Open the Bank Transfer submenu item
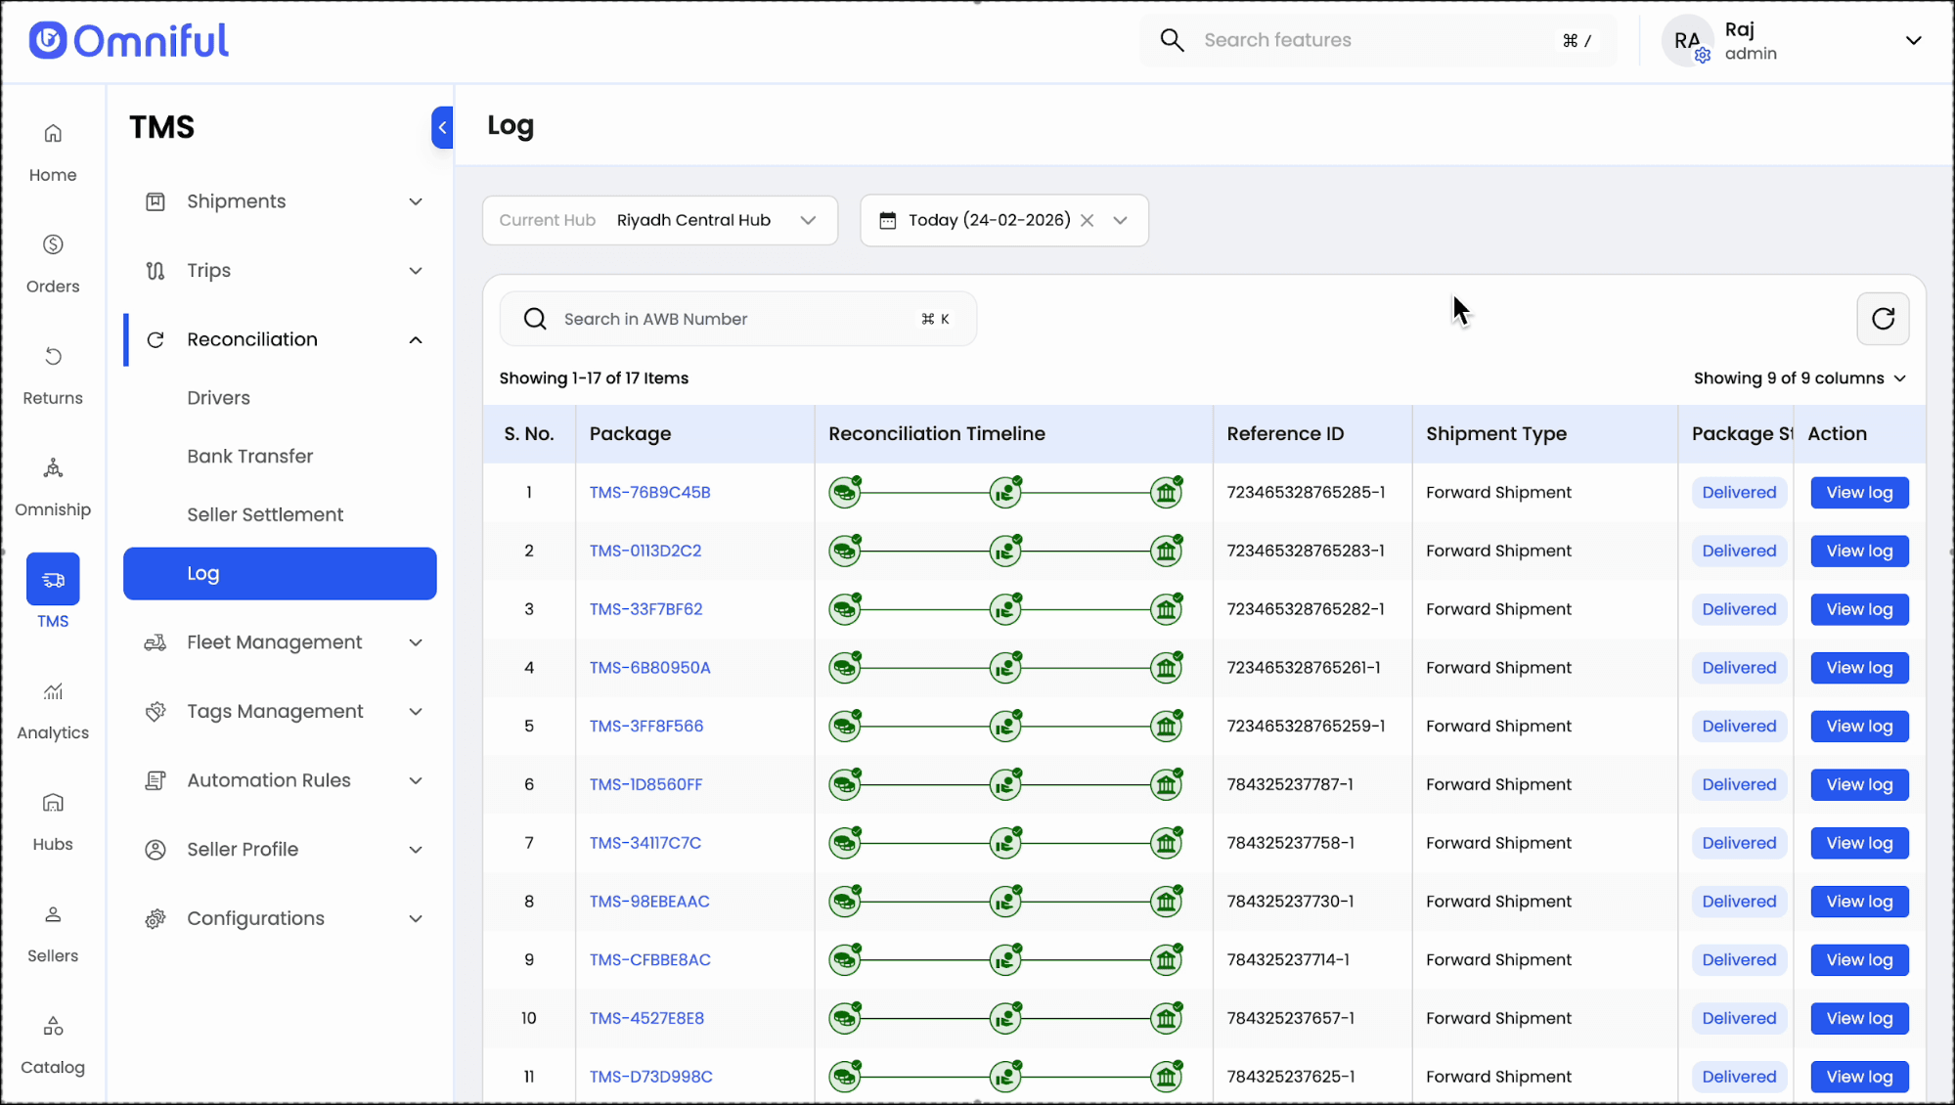Image resolution: width=1955 pixels, height=1105 pixels. tap(250, 457)
